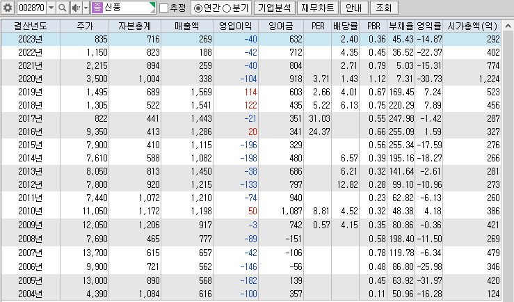Open the 기업분석 button
The width and height of the screenshot is (514, 302).
pyautogui.click(x=274, y=8)
